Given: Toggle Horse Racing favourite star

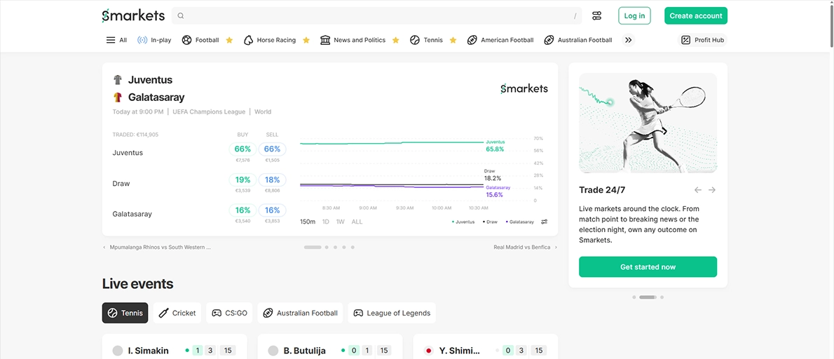Looking at the screenshot, I should [x=306, y=40].
